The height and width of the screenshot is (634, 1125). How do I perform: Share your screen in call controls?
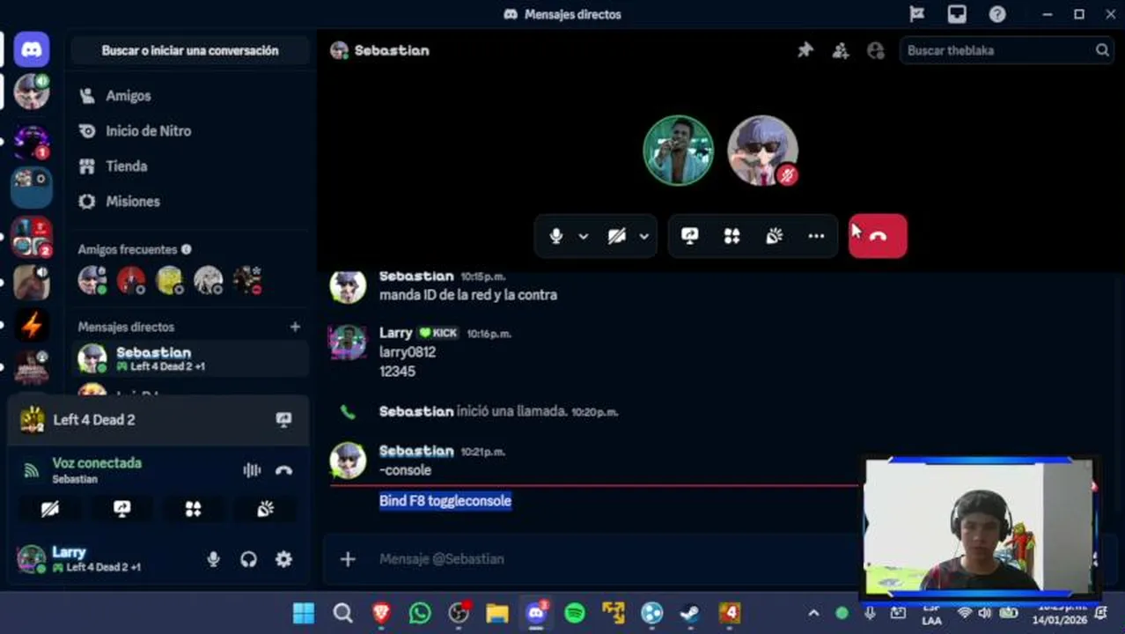[x=689, y=236]
